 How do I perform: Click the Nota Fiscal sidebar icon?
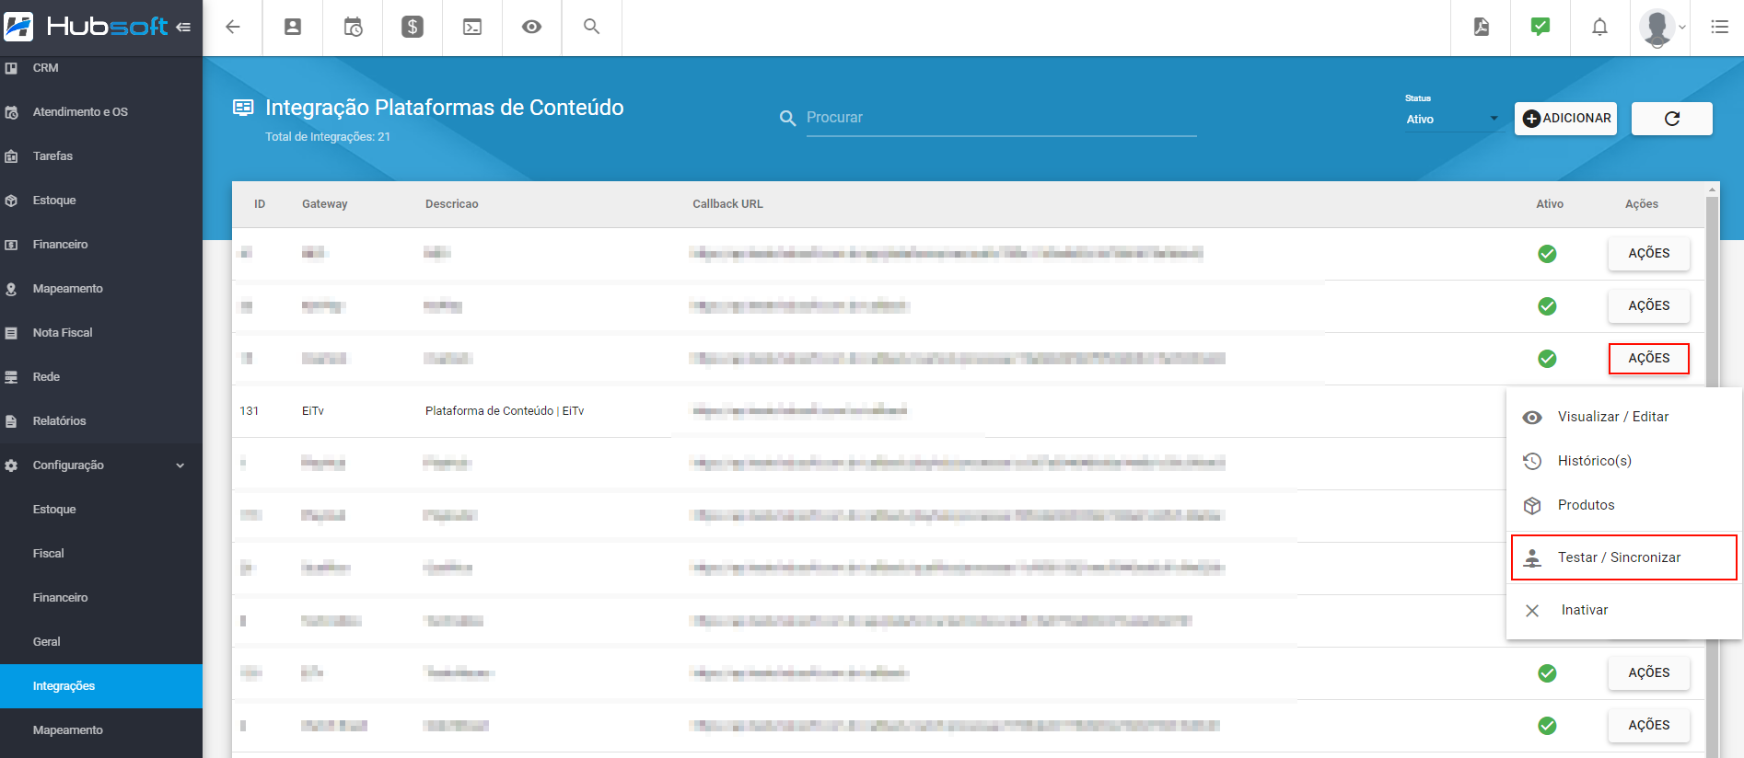point(11,333)
